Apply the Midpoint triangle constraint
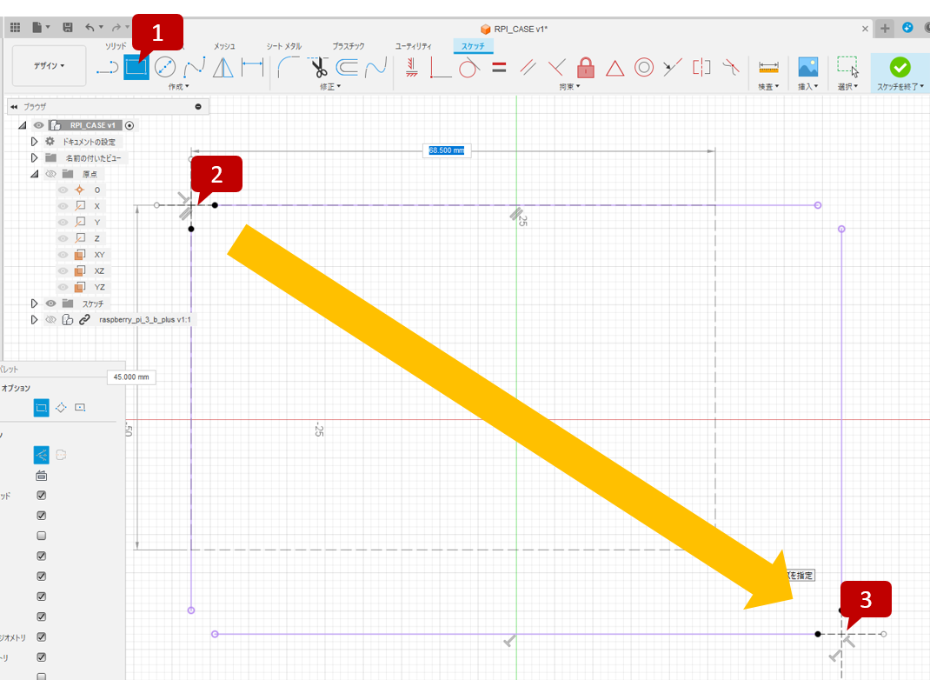 615,69
